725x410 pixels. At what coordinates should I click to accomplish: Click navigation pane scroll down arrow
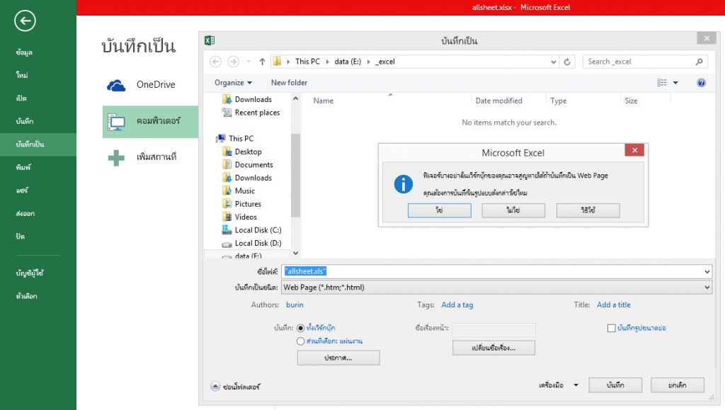coord(295,254)
